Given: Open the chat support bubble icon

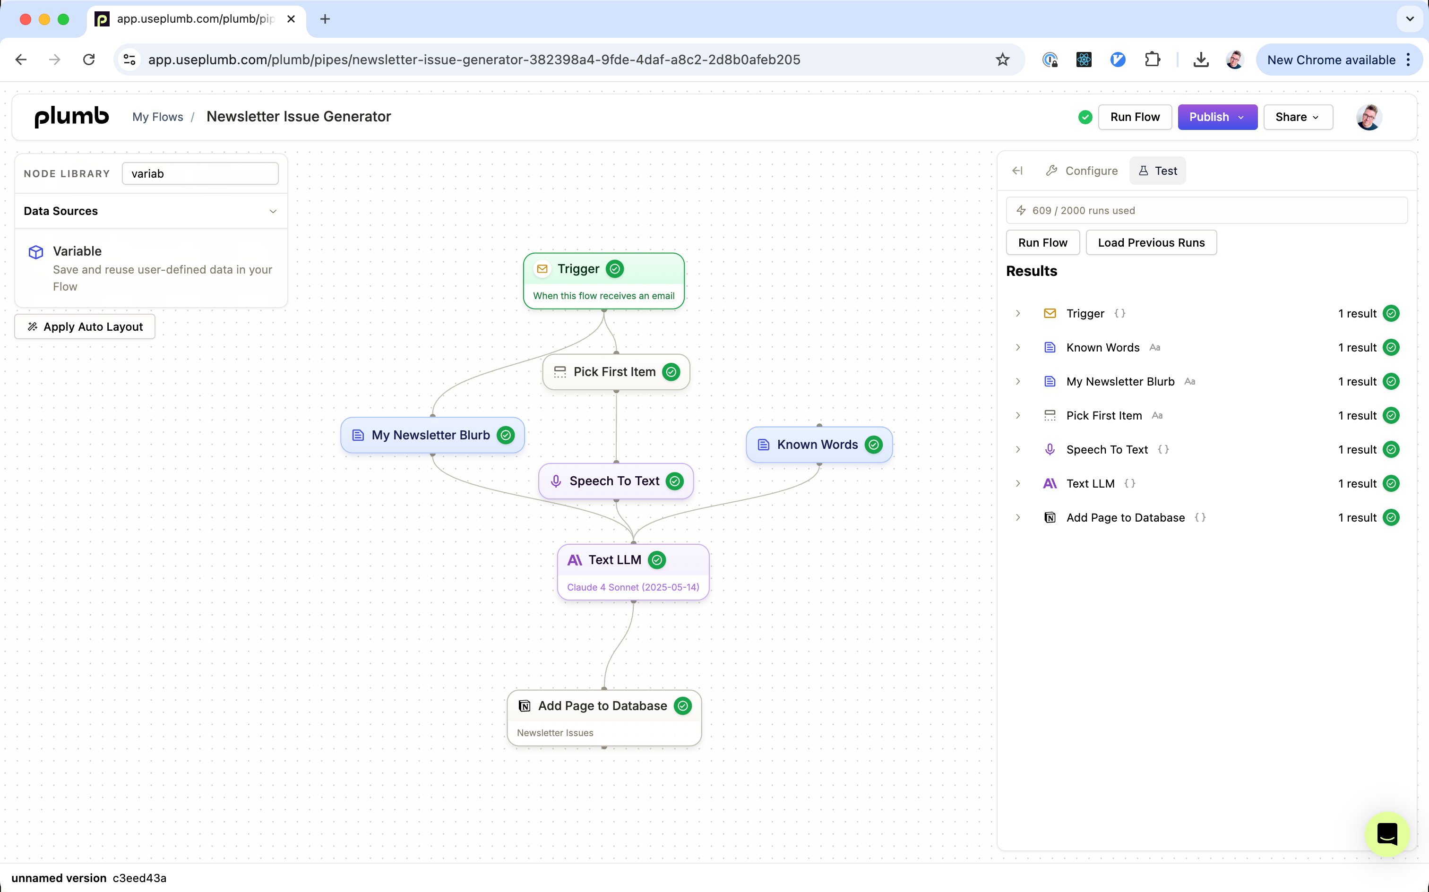Looking at the screenshot, I should coord(1386,834).
